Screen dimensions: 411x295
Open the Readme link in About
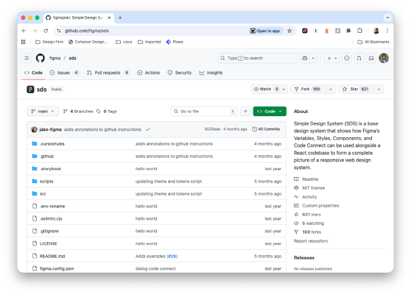click(x=306, y=179)
